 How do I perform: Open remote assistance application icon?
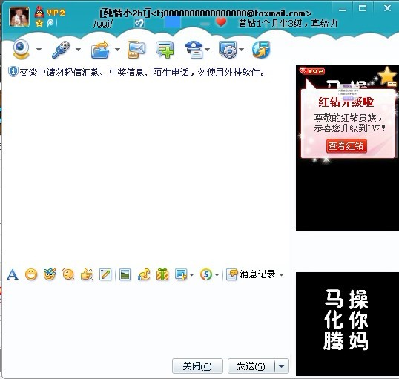228,50
